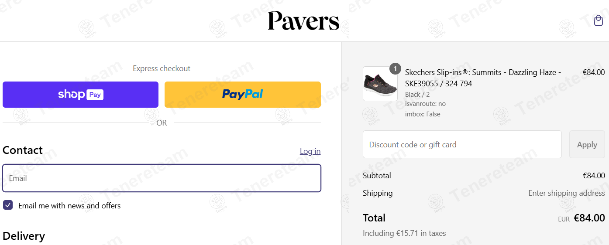The image size is (609, 245).
Task: Choose PayPal express checkout
Action: coord(242,95)
